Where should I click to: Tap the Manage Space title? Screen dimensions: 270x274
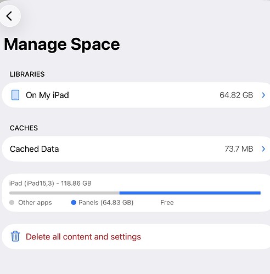(x=62, y=44)
